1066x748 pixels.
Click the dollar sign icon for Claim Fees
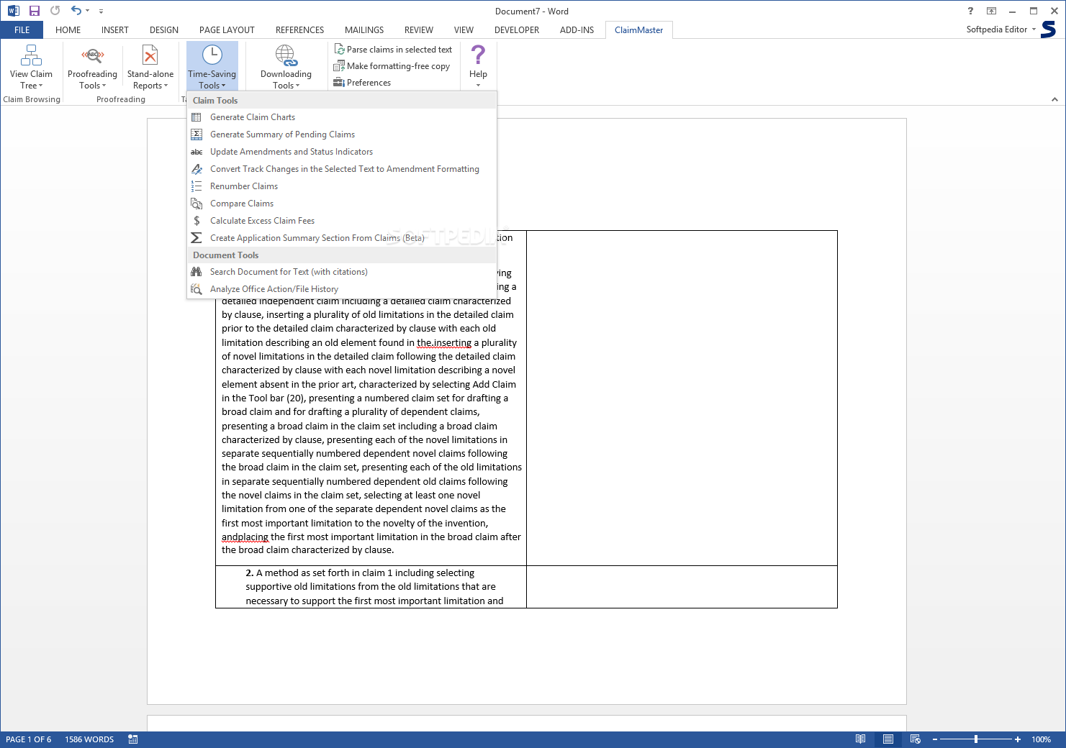(197, 221)
